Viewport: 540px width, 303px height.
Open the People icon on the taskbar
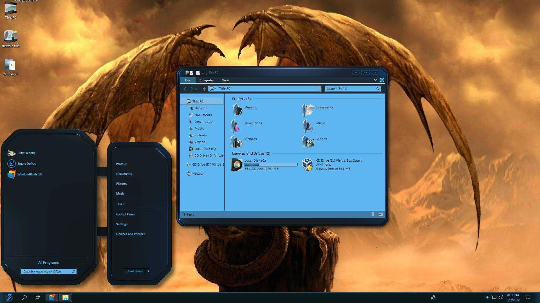coord(433,297)
